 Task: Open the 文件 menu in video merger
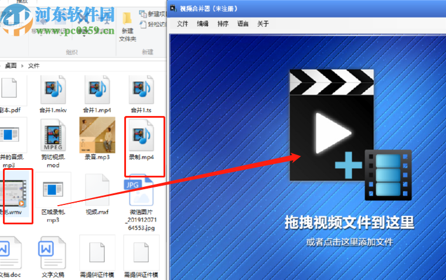pos(182,23)
